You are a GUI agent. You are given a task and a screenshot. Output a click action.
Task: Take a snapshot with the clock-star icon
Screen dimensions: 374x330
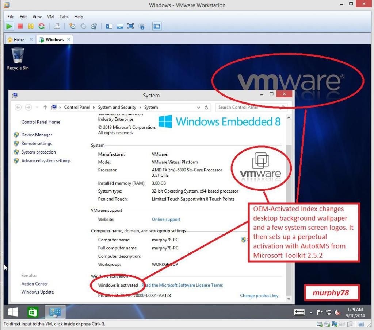(x=72, y=26)
